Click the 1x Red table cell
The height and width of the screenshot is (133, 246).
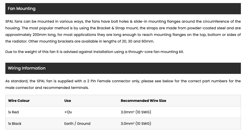13,112
